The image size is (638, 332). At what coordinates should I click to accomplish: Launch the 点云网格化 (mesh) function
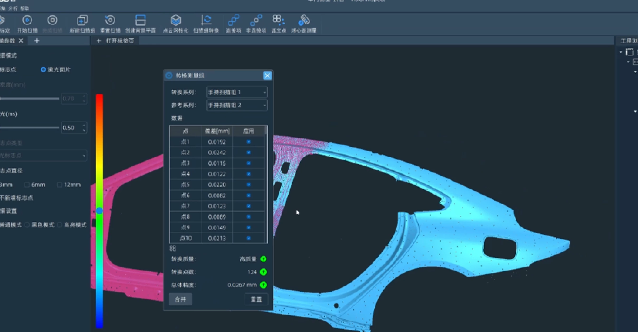click(x=176, y=23)
